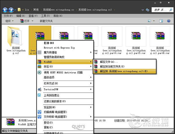Expand the 文件粉碎(电脑管家) submenu
The image size is (175, 134).
point(65,117)
